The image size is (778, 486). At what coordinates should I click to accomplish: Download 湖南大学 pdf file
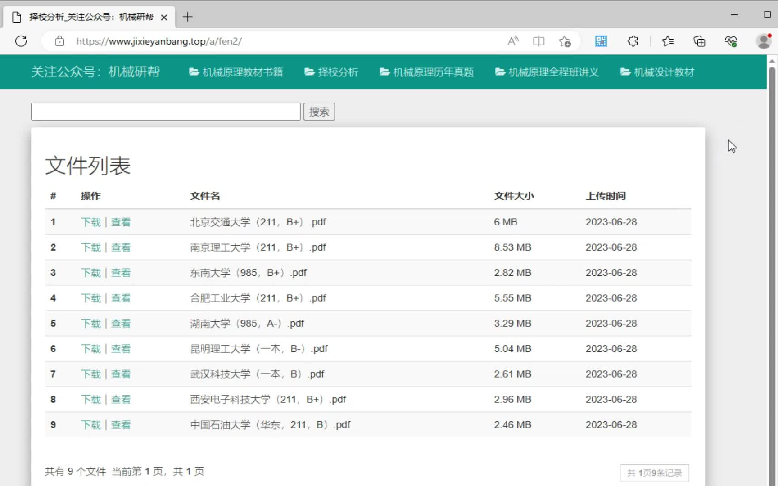click(91, 323)
